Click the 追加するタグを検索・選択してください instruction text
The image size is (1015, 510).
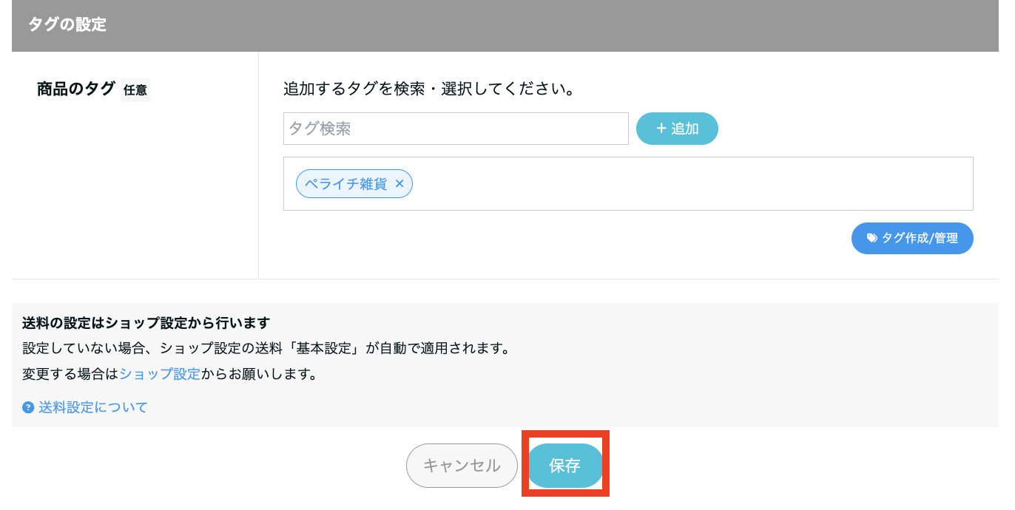429,89
